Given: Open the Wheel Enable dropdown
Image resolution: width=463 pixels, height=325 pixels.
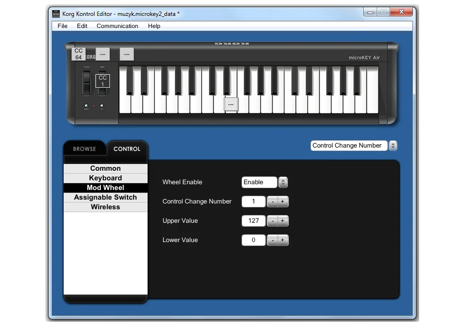Looking at the screenshot, I should (259, 182).
